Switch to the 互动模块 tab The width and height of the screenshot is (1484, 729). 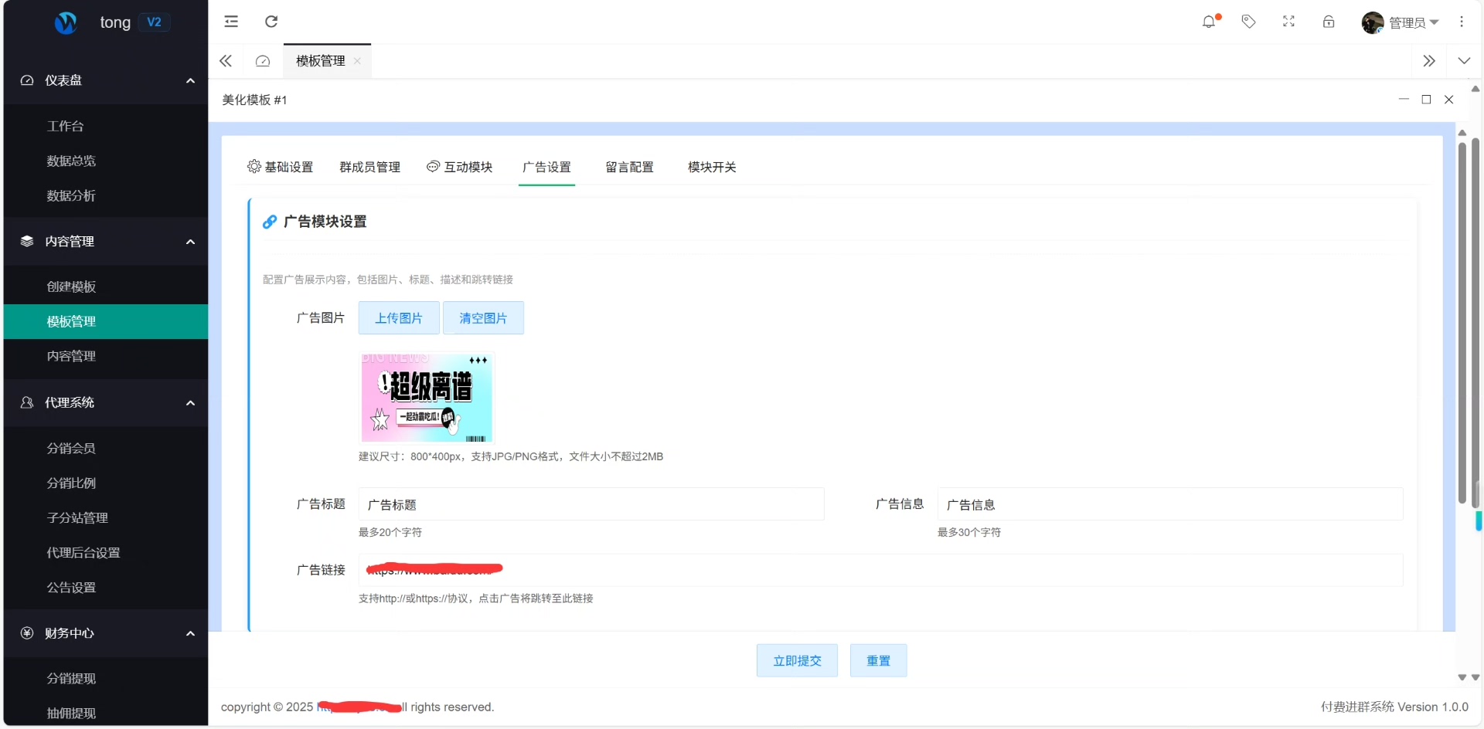pyautogui.click(x=460, y=167)
